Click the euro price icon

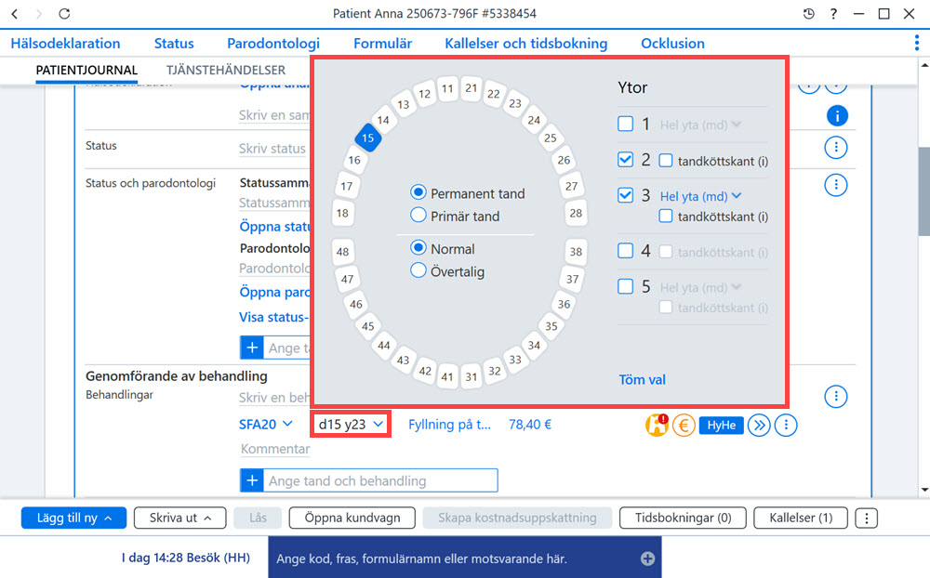684,425
